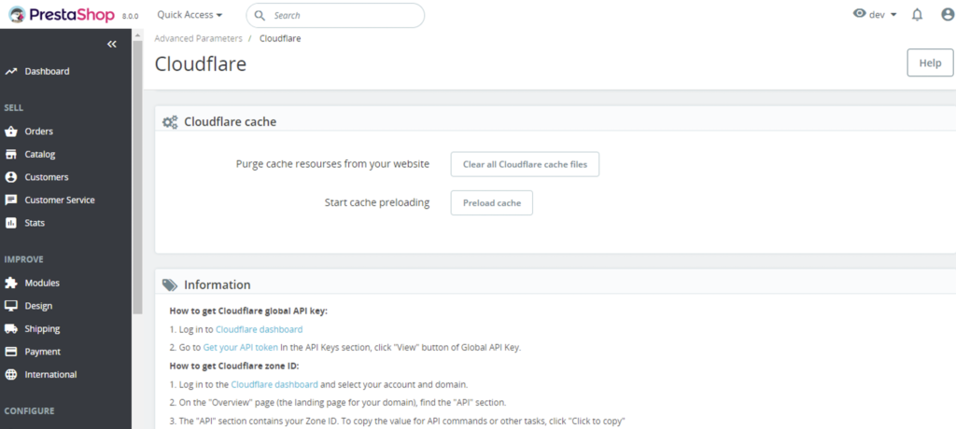Click the CONFIGURE section label

pyautogui.click(x=29, y=411)
